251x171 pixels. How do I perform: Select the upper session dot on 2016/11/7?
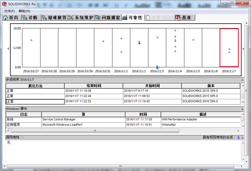coord(230,49)
